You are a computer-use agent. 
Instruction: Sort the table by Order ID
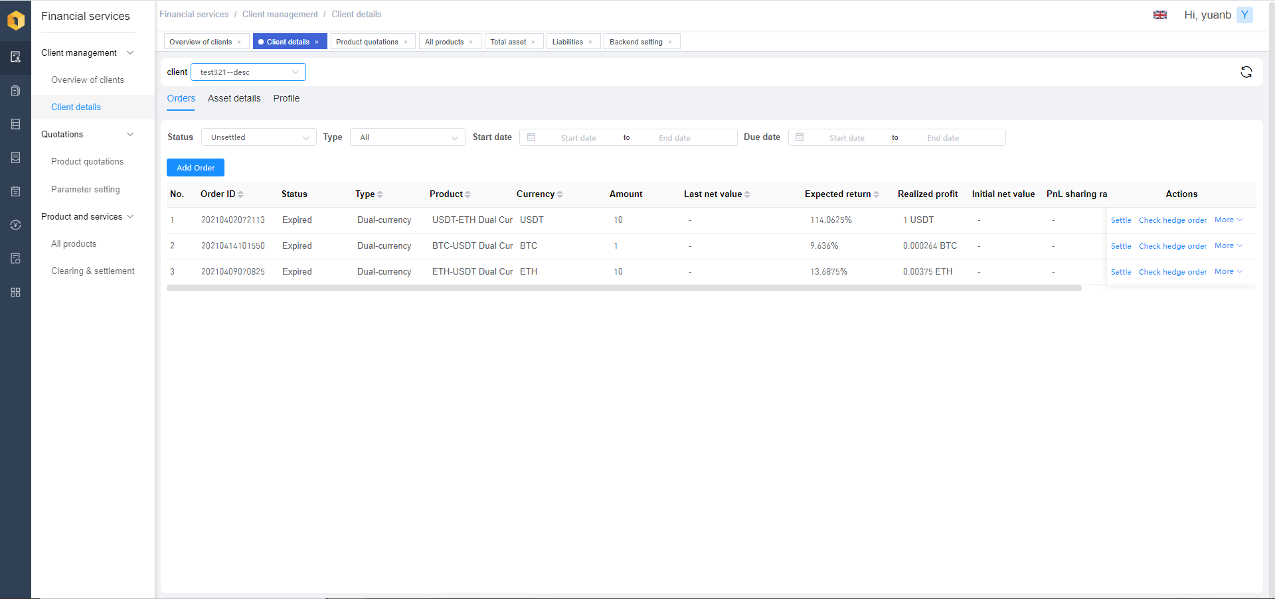tap(240, 194)
